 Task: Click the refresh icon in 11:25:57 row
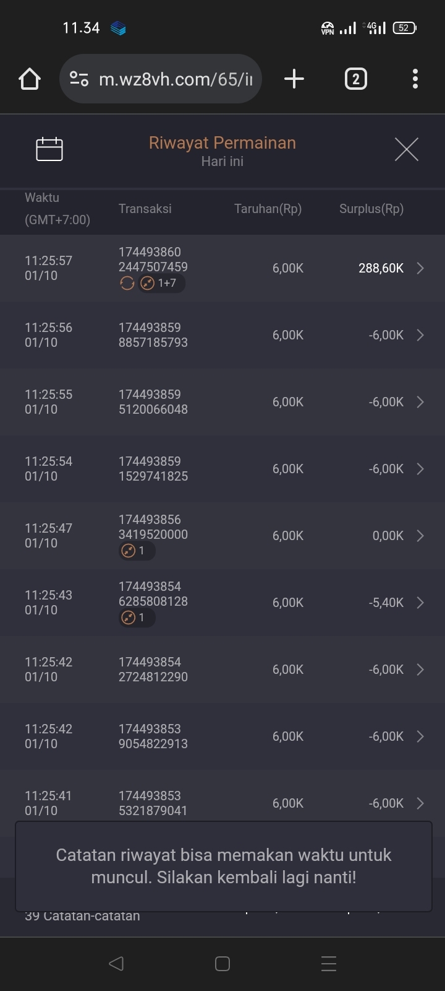click(x=127, y=284)
